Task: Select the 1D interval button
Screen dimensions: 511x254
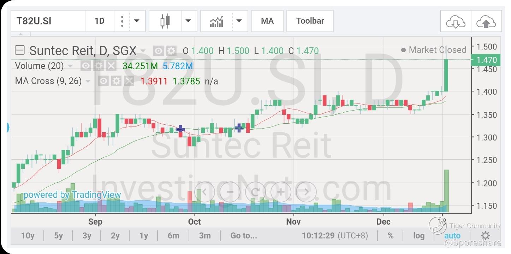Action: [100, 21]
